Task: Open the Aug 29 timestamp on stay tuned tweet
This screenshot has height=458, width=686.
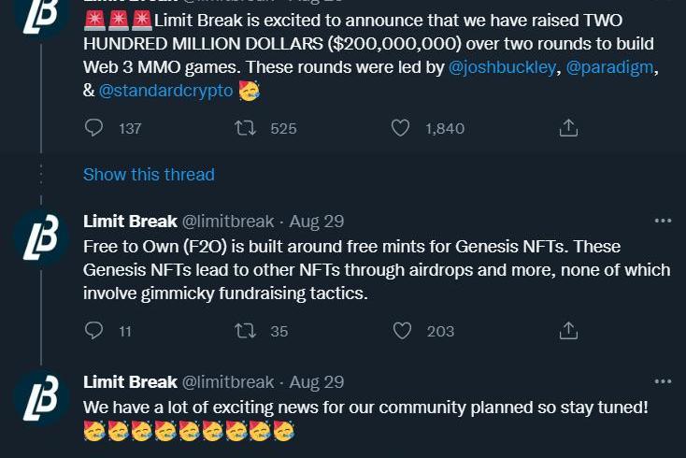Action: (x=317, y=382)
